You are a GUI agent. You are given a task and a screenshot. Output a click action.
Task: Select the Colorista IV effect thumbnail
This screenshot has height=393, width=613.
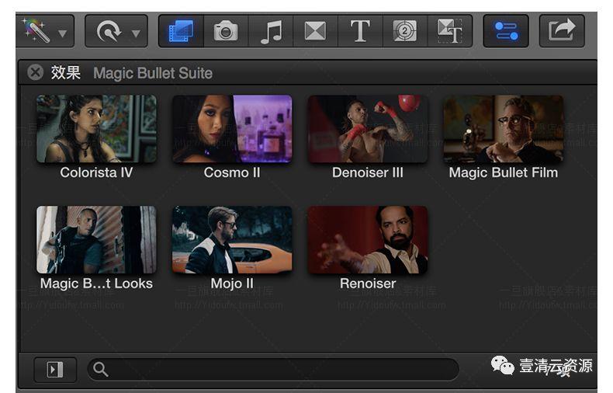click(96, 129)
